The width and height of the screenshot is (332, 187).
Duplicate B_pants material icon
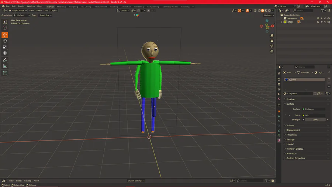(318, 93)
